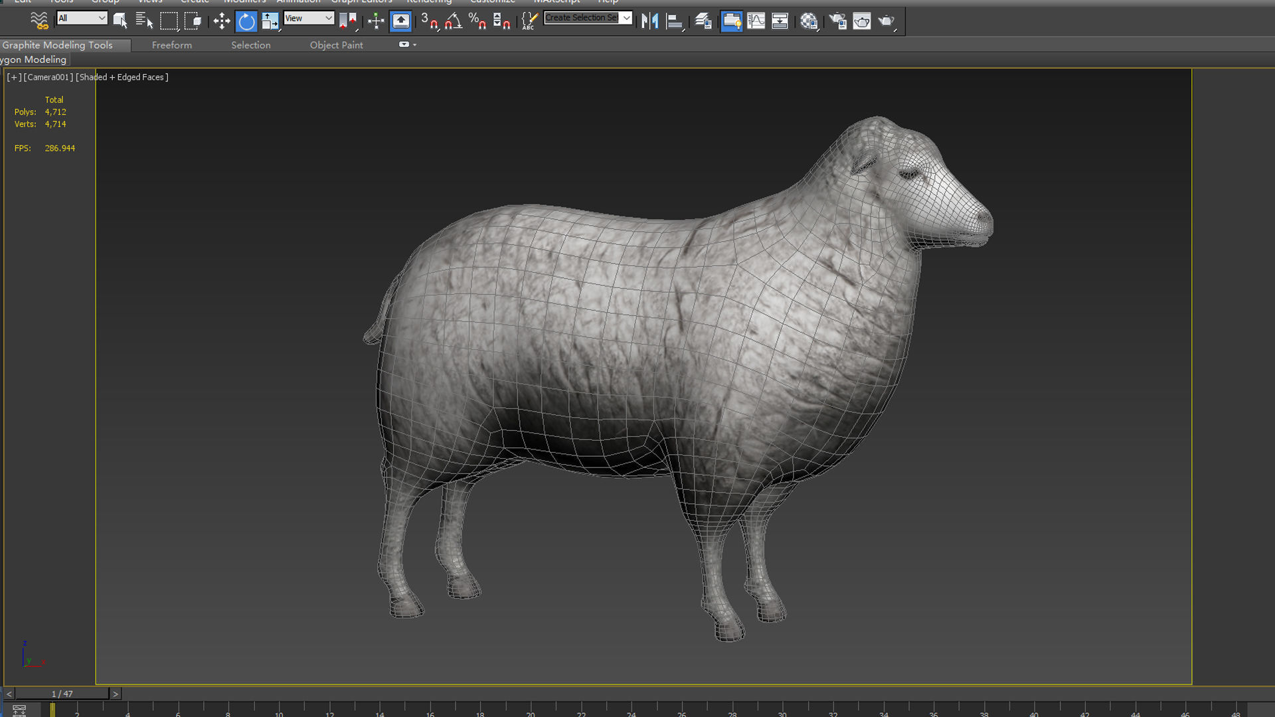Open the Rendering menu
Viewport: 1275px width, 717px height.
pyautogui.click(x=429, y=2)
